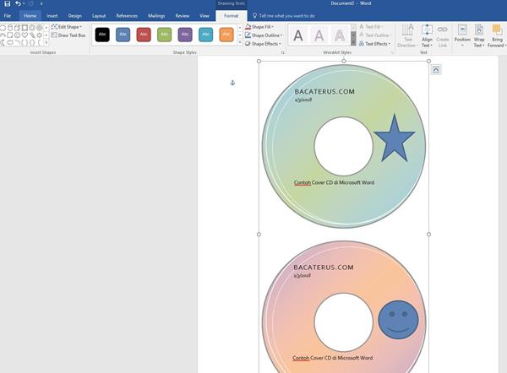Screen dimensions: 507x373
Task: Click the Contoh Cover CD text on the pink CD
Action: click(333, 358)
